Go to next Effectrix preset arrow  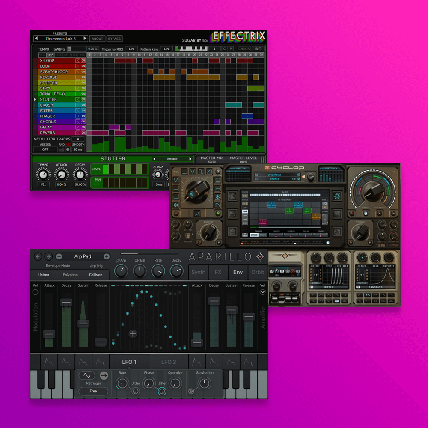85,39
